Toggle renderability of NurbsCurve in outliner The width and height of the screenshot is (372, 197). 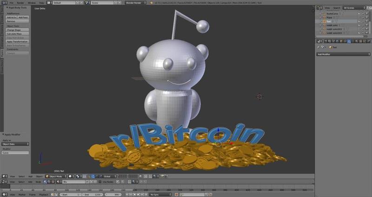(366, 13)
